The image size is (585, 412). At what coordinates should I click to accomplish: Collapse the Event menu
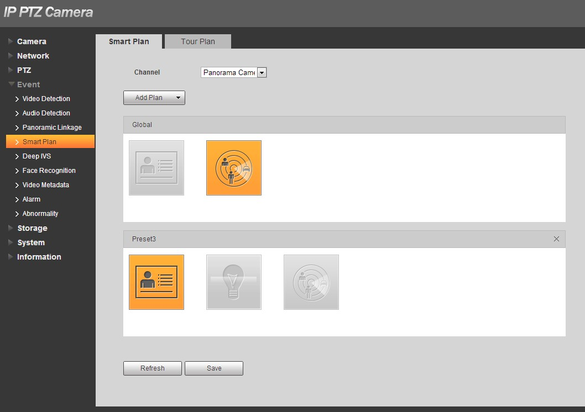tap(28, 84)
